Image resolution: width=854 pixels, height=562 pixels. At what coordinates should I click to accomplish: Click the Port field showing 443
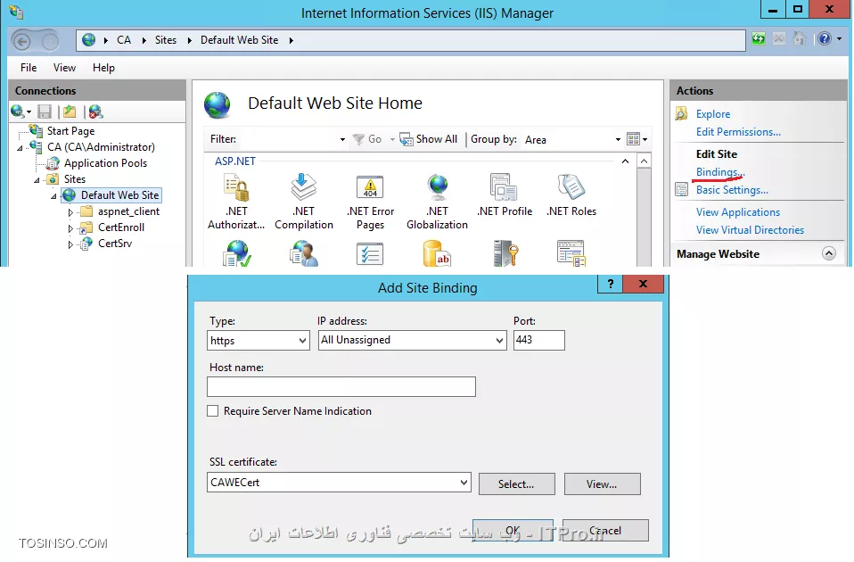click(538, 340)
